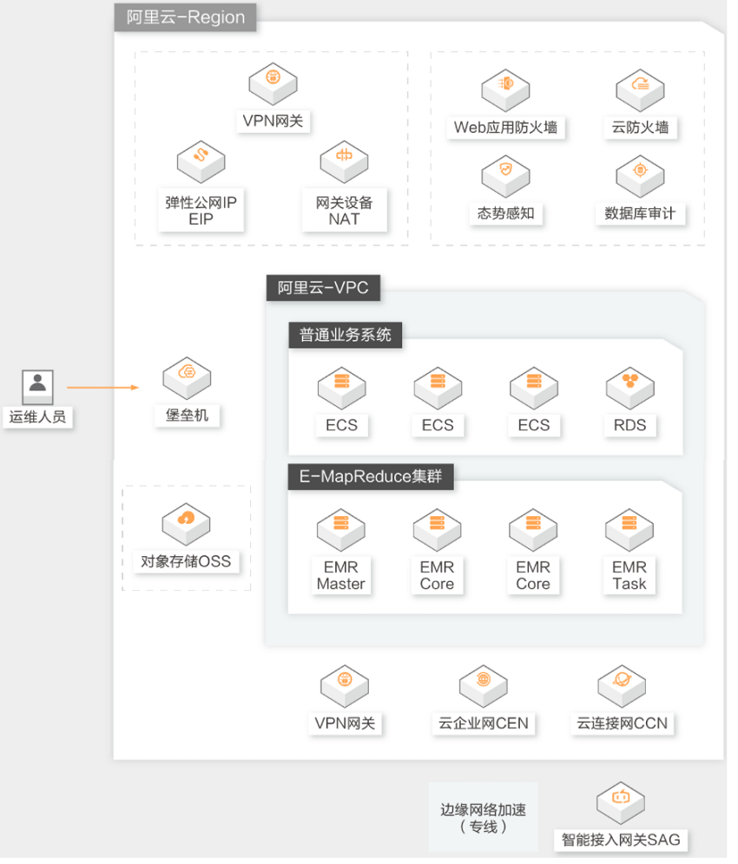Click the EMR Core icon beside EMR Master
738x864 pixels.
pos(438,529)
